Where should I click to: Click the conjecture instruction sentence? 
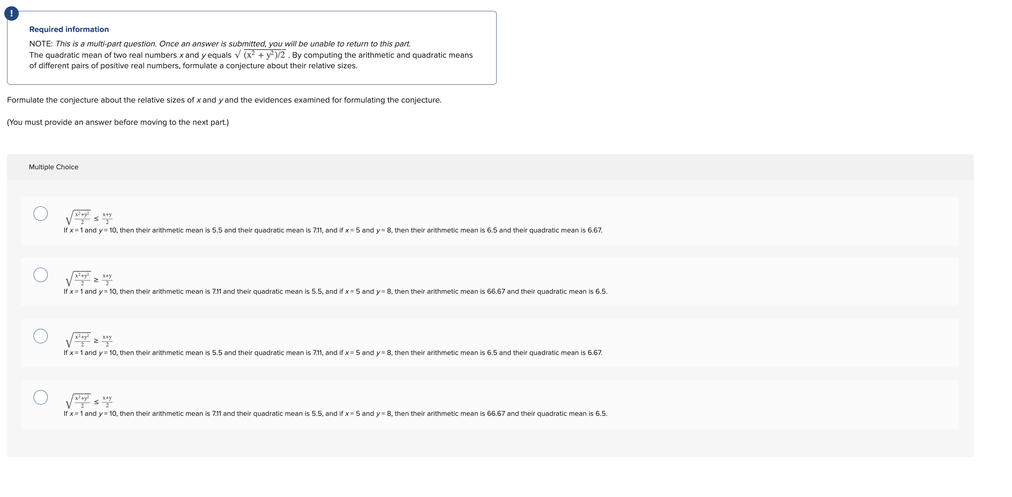(224, 99)
